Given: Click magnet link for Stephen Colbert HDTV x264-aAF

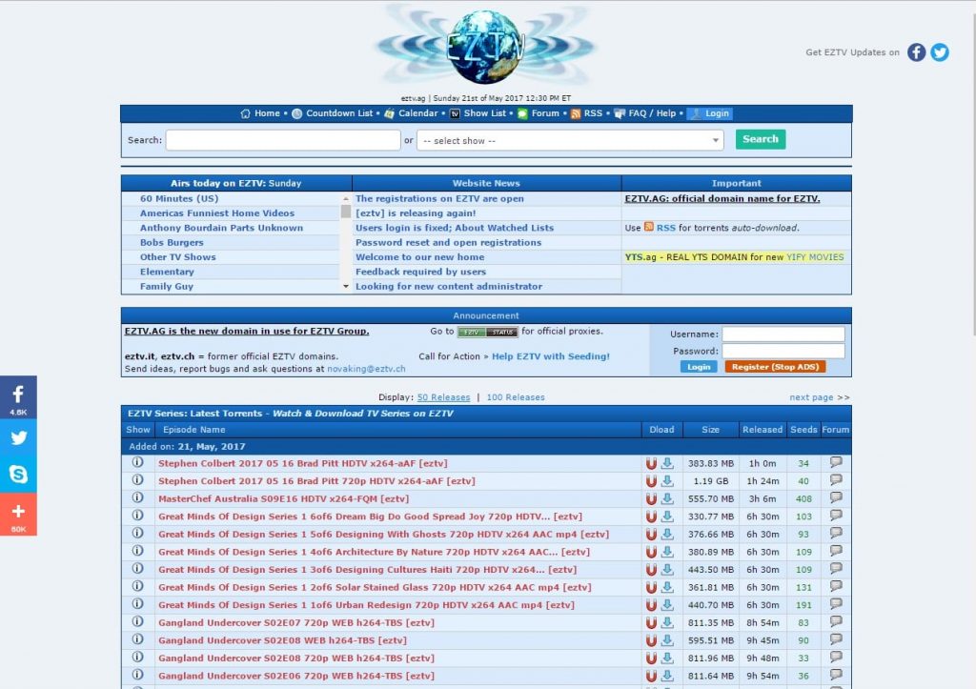Looking at the screenshot, I should [651, 464].
